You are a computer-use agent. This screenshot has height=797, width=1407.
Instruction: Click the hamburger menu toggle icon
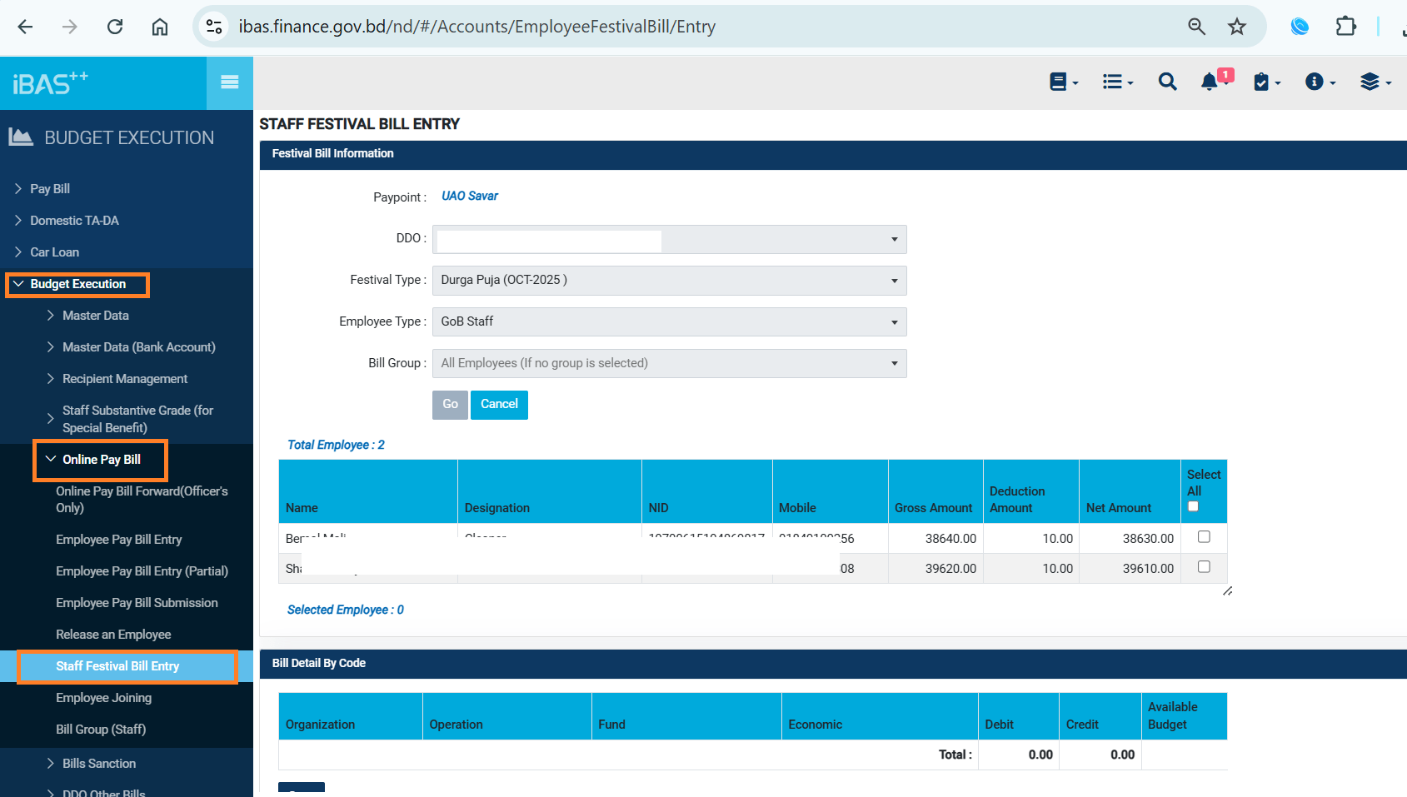tap(230, 82)
